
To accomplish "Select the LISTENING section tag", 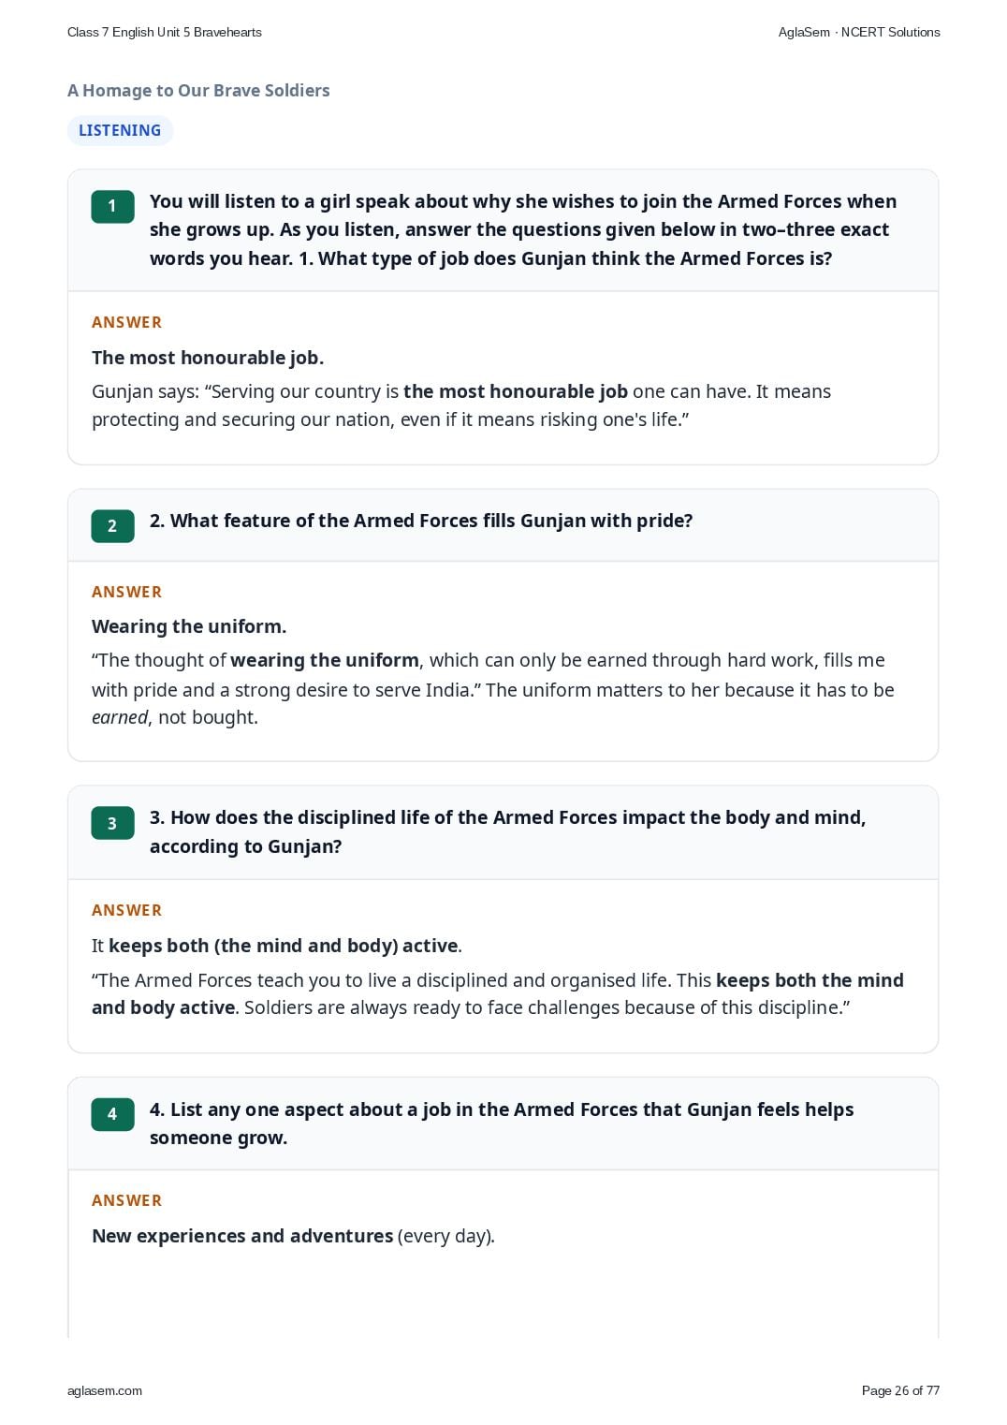I will pos(120,130).
